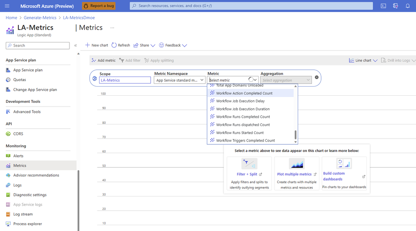Open the Feedback dropdown
The image size is (416, 231).
tap(173, 45)
